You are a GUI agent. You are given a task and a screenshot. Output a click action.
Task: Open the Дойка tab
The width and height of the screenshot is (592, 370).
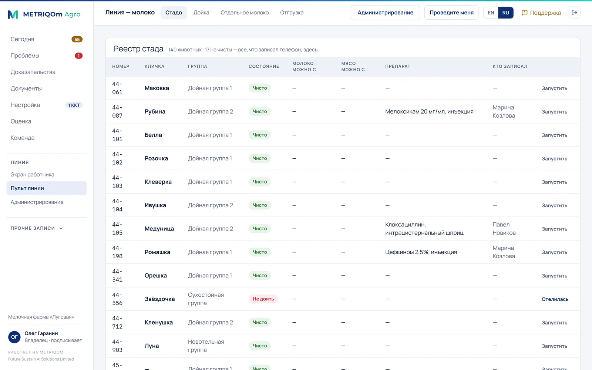(x=201, y=13)
